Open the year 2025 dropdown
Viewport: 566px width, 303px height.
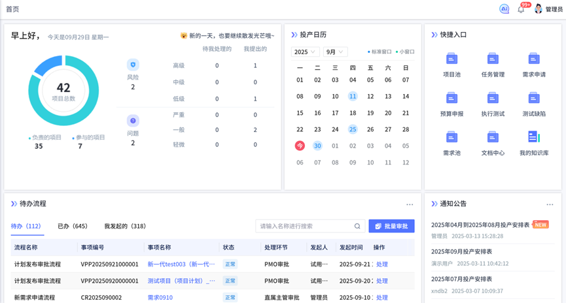pyautogui.click(x=305, y=52)
